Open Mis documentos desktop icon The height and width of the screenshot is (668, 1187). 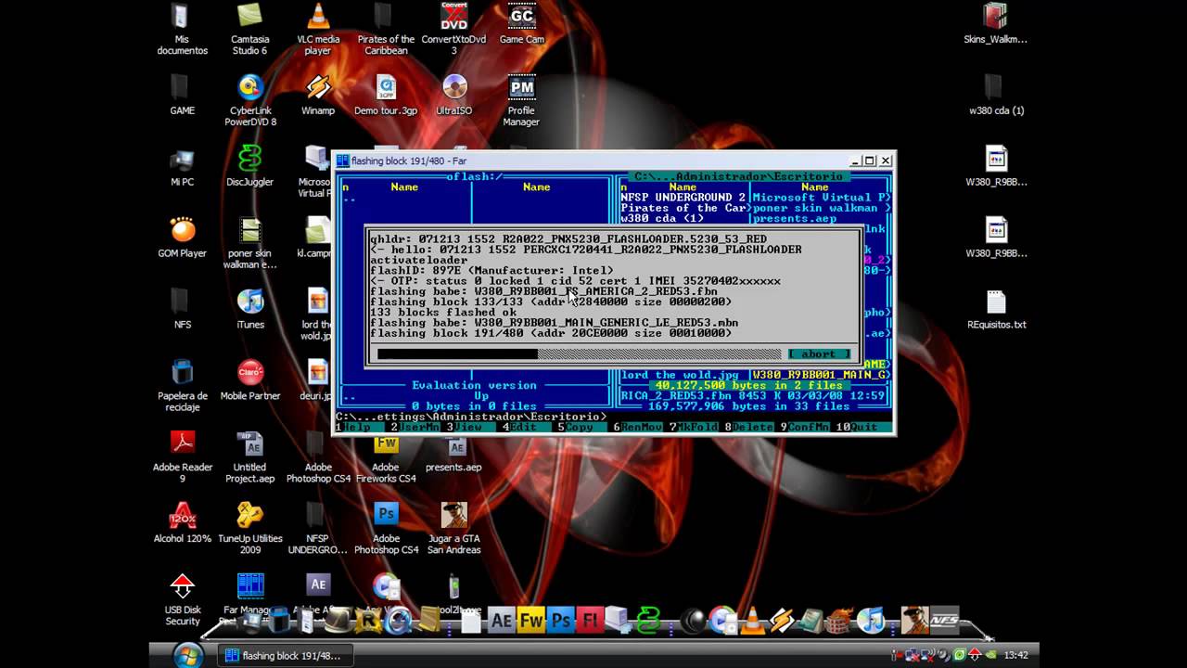pyautogui.click(x=182, y=30)
